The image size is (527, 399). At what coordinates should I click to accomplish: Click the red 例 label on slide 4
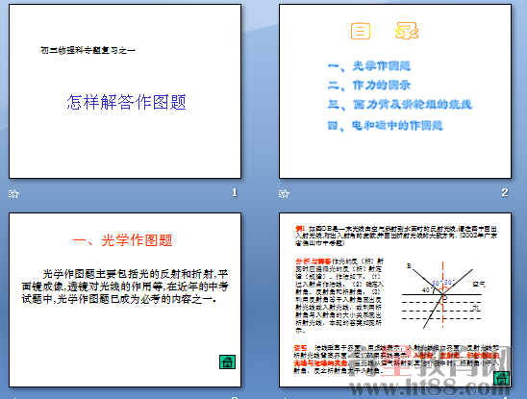click(299, 229)
